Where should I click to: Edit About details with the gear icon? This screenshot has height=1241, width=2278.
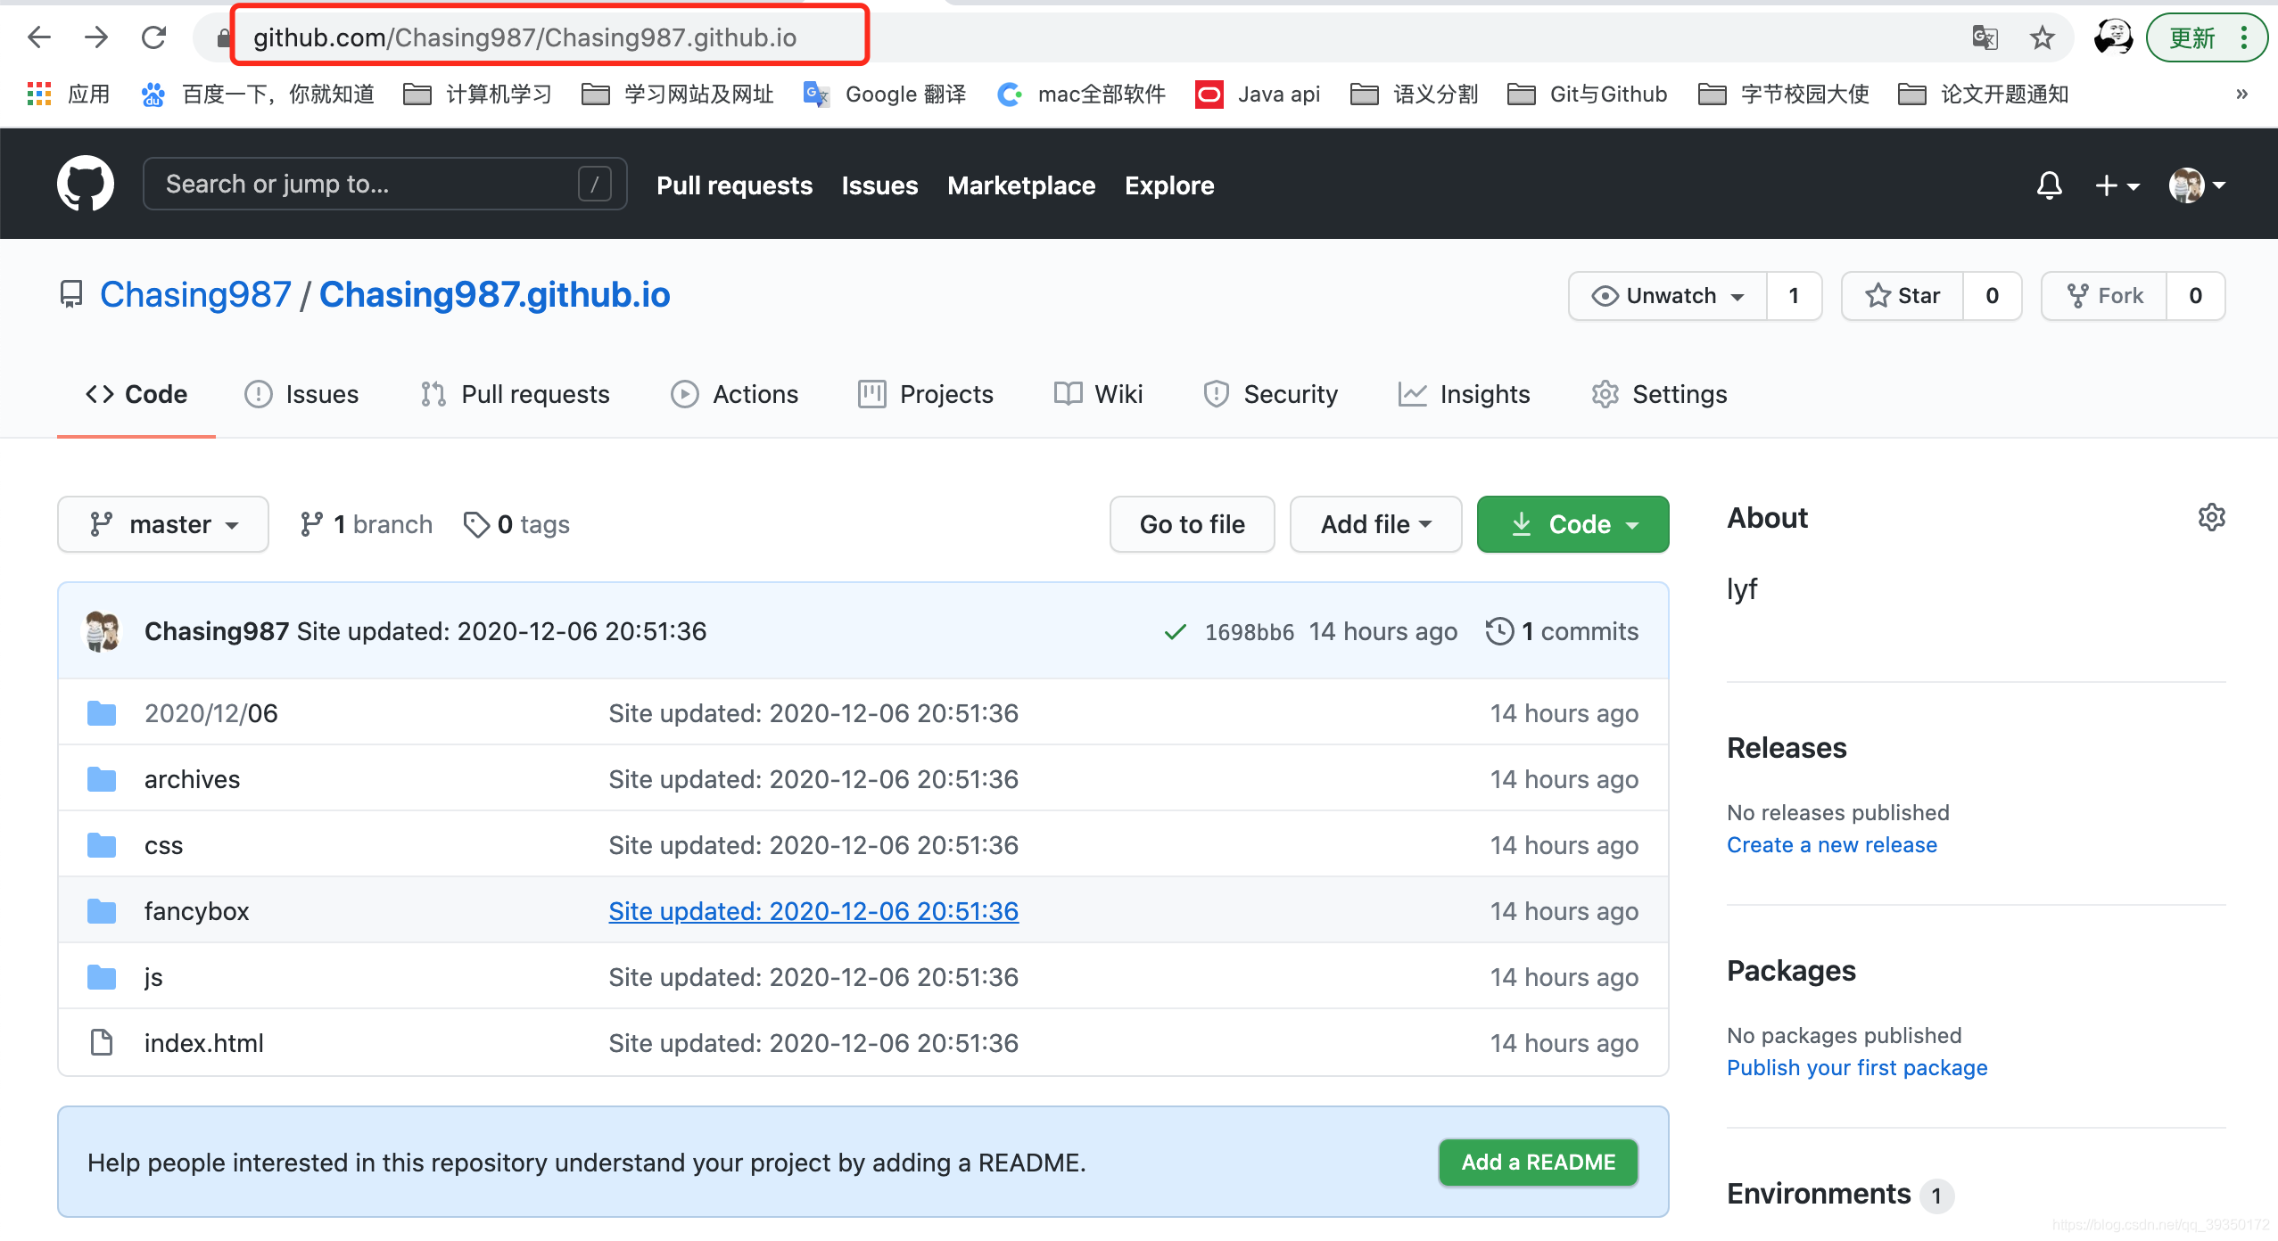(x=2211, y=517)
